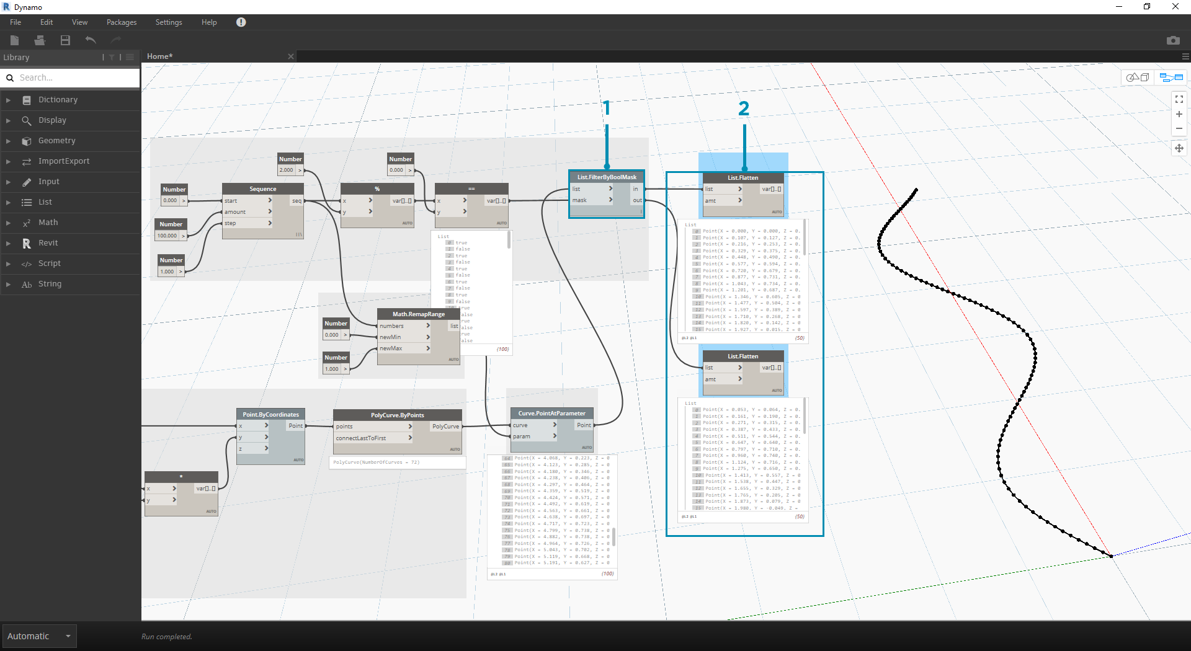Click the notification exclamation icon in menu bar
This screenshot has width=1191, height=651.
click(241, 22)
